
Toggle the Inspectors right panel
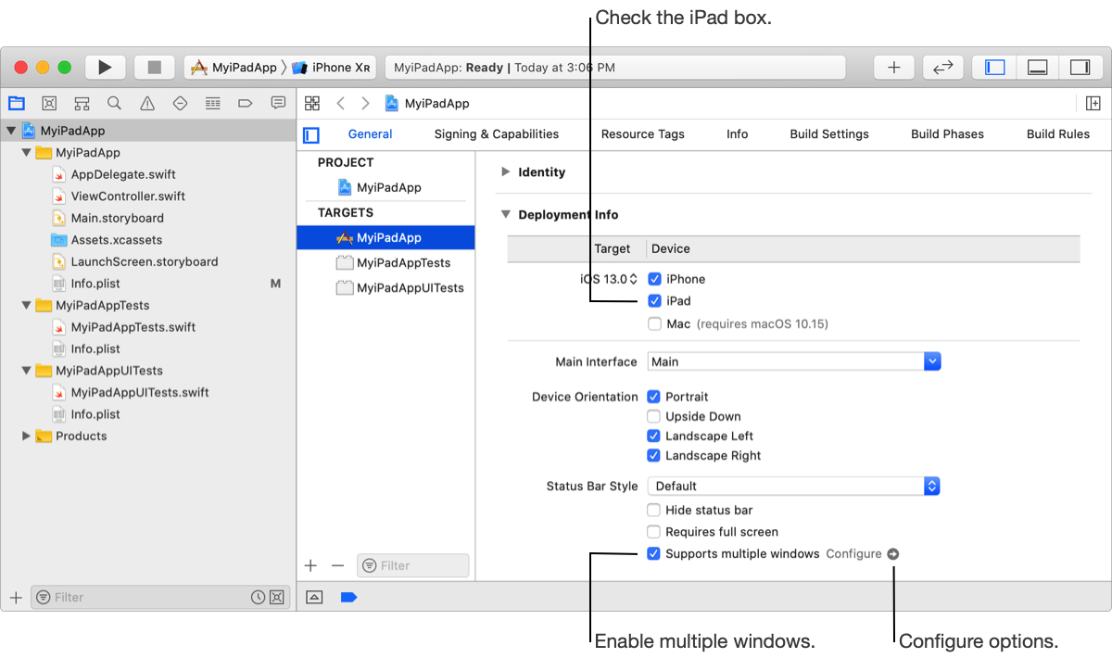point(1080,68)
